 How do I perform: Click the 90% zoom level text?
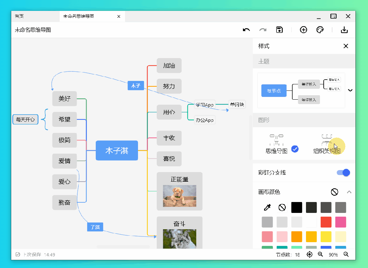coord(333,254)
